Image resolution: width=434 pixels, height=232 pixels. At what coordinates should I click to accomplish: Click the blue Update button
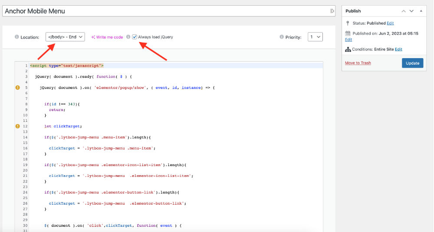tap(412, 63)
